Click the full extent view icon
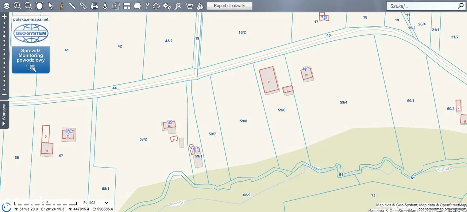The width and height of the screenshot is (467, 212). [39, 6]
